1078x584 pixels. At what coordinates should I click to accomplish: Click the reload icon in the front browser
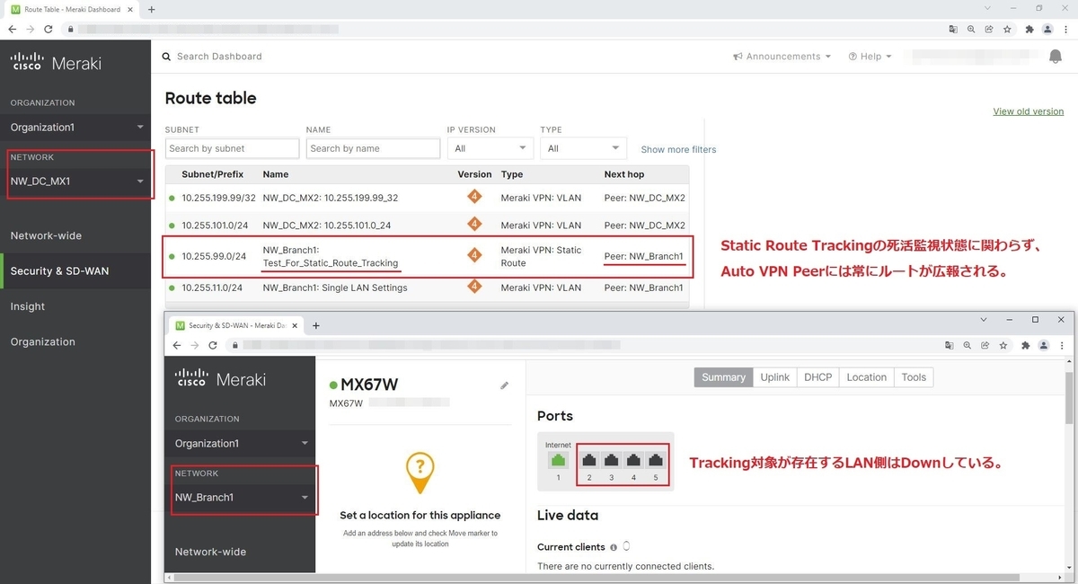tap(213, 345)
